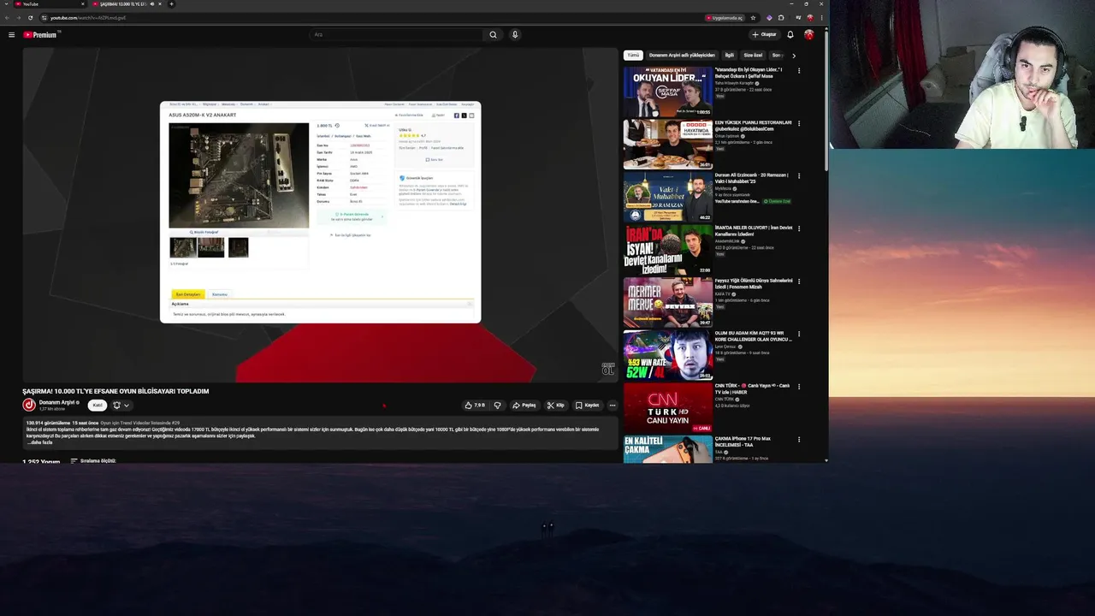The width and height of the screenshot is (1095, 616).
Task: Start voice search with the microphone icon
Action: (x=515, y=35)
